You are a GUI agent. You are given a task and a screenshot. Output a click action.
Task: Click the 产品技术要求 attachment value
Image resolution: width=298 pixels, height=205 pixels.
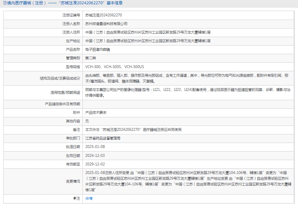(96, 112)
